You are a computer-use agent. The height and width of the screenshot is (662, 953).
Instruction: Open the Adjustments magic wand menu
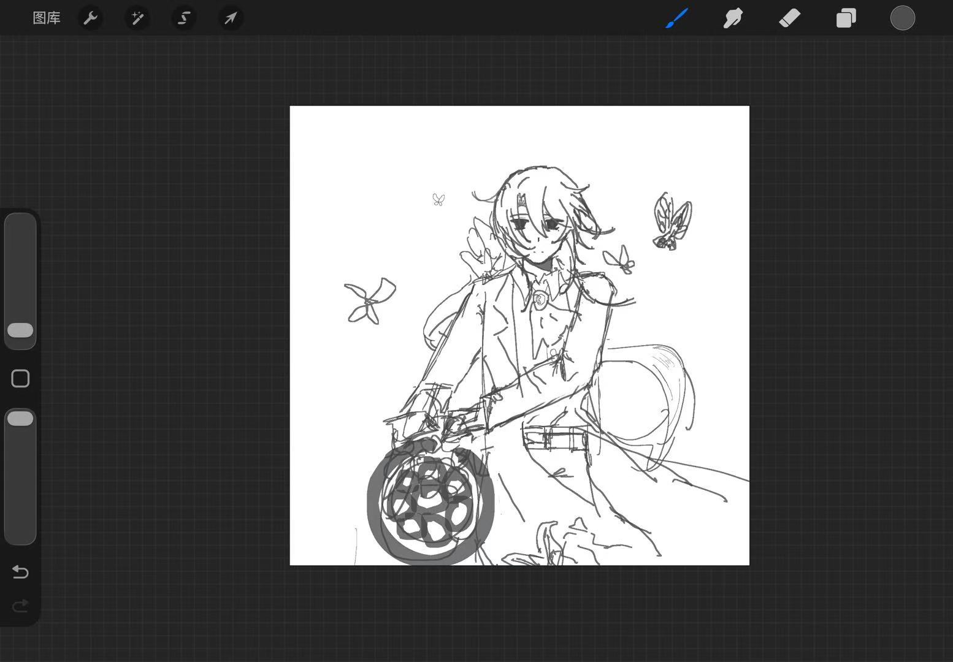[x=137, y=18]
